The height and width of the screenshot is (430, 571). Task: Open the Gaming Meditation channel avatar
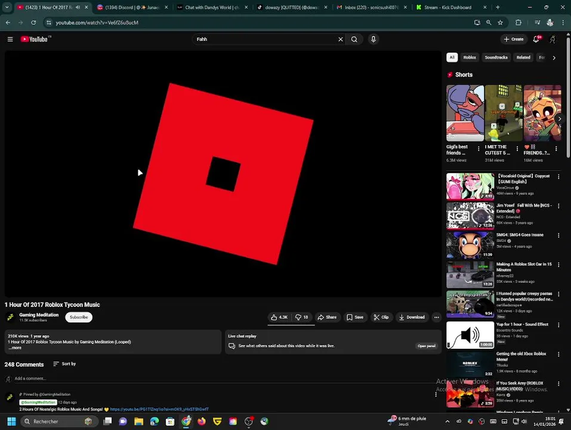[10, 317]
